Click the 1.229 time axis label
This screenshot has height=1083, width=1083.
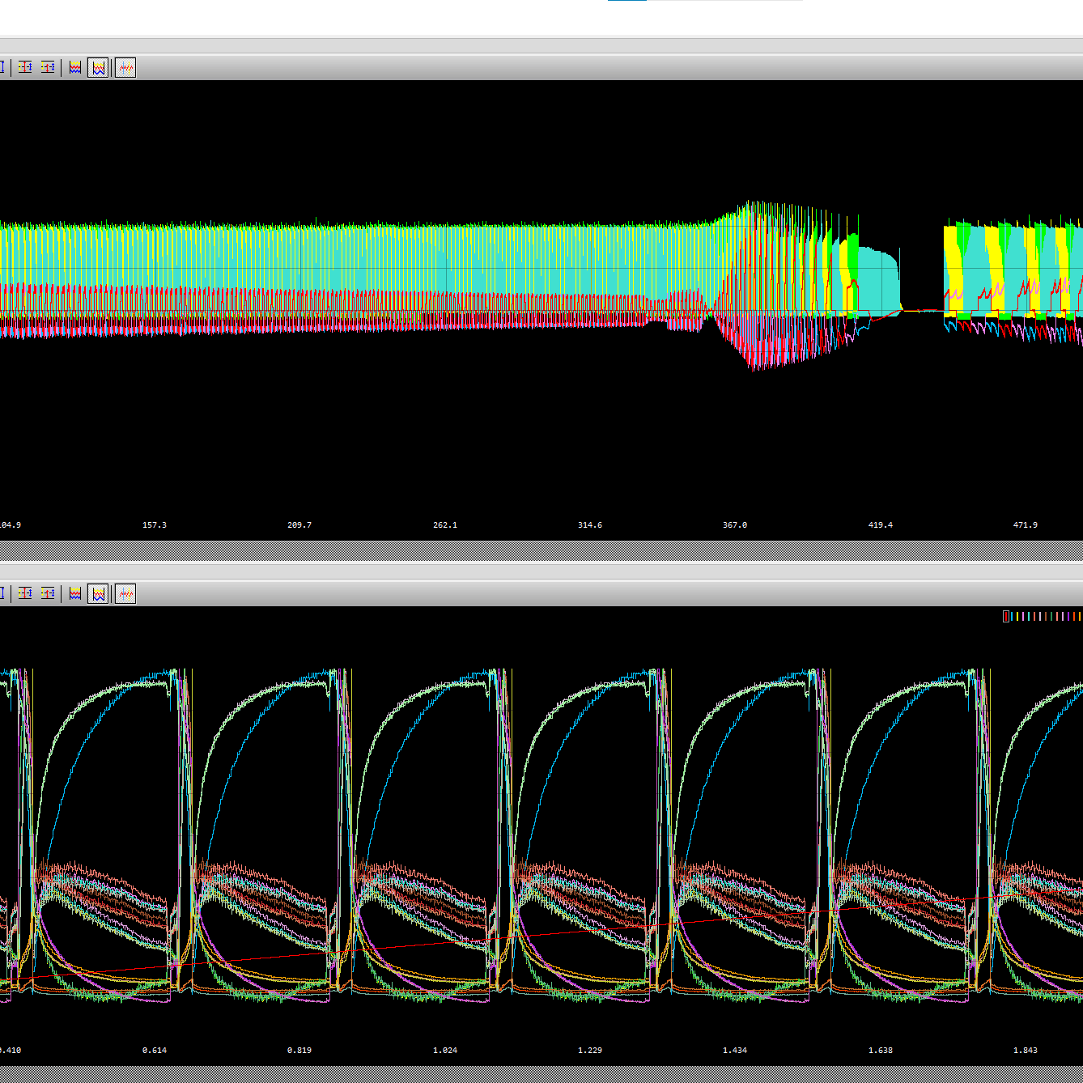590,1050
